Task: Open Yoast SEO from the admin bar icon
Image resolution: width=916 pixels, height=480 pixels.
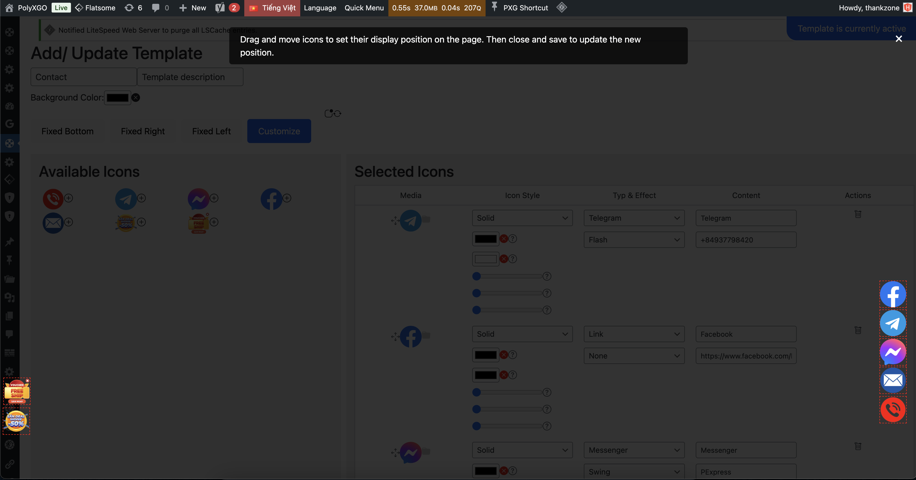Action: point(220,8)
